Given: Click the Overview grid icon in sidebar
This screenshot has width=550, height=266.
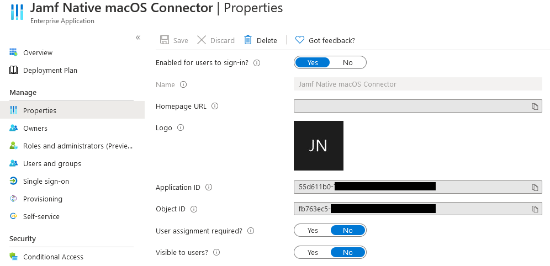Looking at the screenshot, I should coord(13,52).
